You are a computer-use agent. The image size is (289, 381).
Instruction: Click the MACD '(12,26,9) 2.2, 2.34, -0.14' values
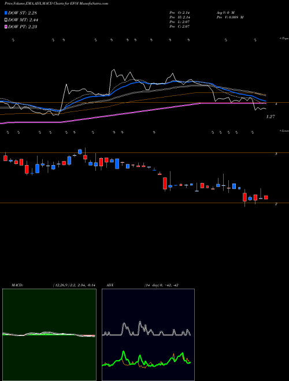tap(74, 285)
